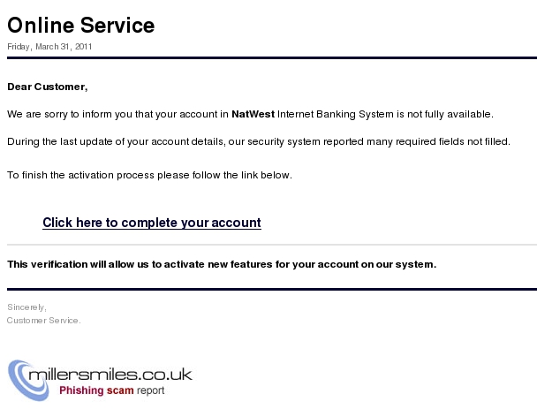Click the bold "This verification will allow" sentence

[222, 264]
